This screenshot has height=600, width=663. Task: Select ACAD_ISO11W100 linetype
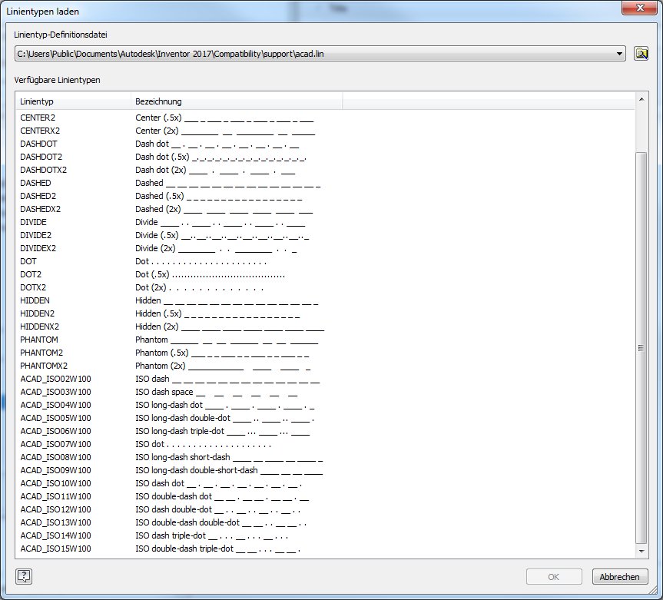[55, 496]
